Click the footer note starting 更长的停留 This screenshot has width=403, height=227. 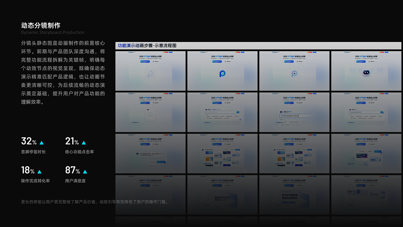coord(95,202)
